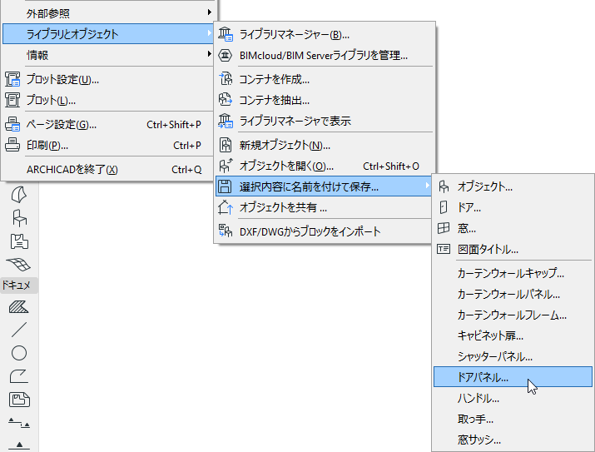
Task: Click ARCHICADを終了 to quit
Action: point(73,169)
